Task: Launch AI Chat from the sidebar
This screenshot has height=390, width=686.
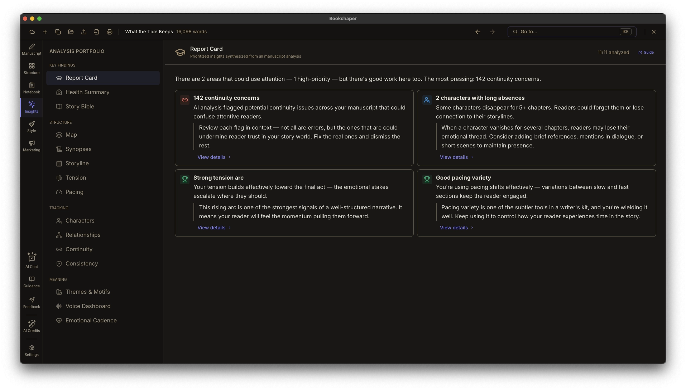Action: click(x=32, y=260)
